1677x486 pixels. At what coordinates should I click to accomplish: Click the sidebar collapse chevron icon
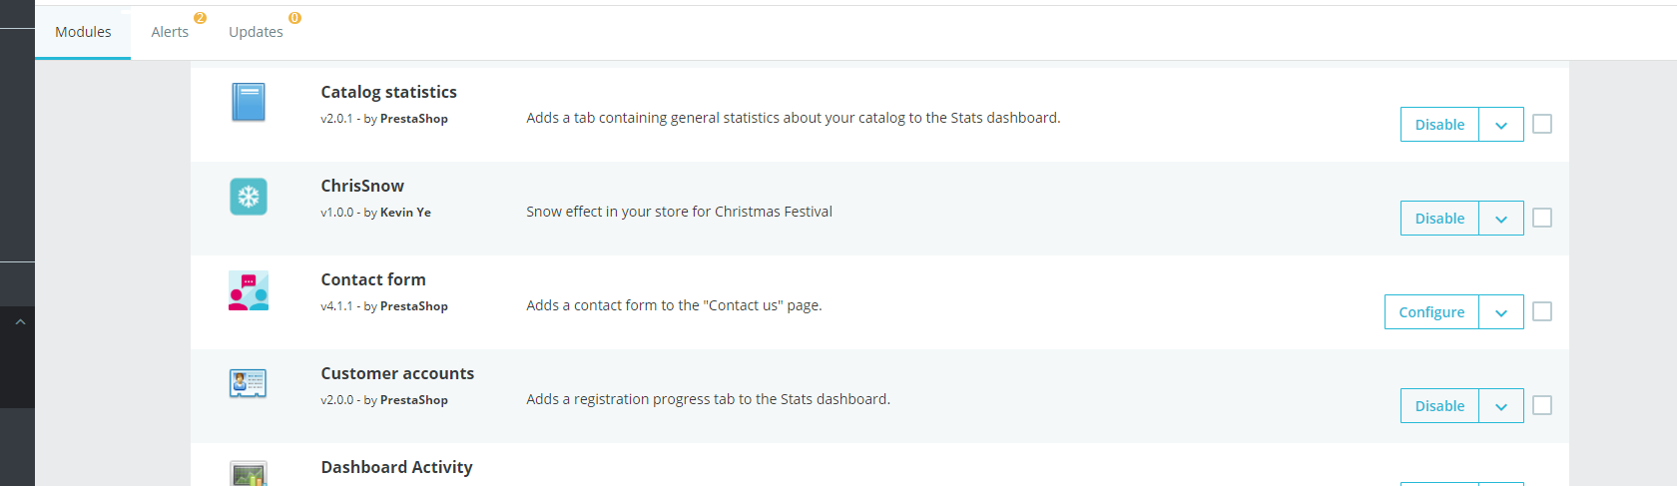point(20,321)
